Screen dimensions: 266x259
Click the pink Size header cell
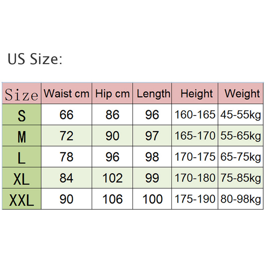tap(22, 94)
